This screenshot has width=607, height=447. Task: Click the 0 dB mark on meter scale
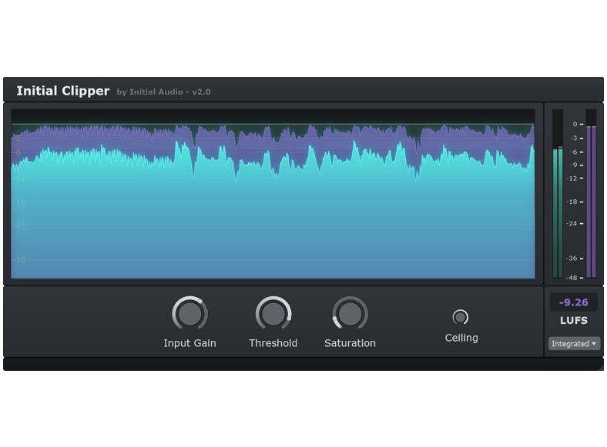tap(575, 124)
